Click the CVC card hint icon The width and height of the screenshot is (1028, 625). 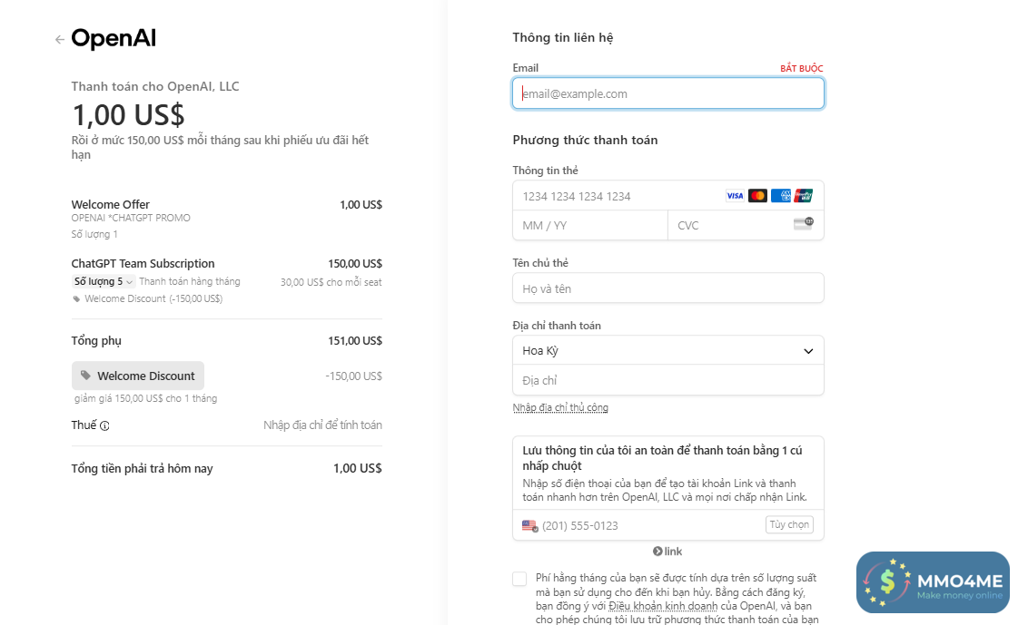[x=803, y=224]
